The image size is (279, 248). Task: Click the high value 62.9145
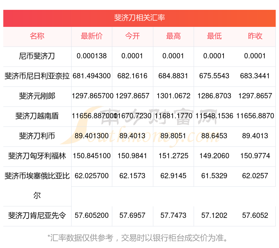tap(173, 176)
